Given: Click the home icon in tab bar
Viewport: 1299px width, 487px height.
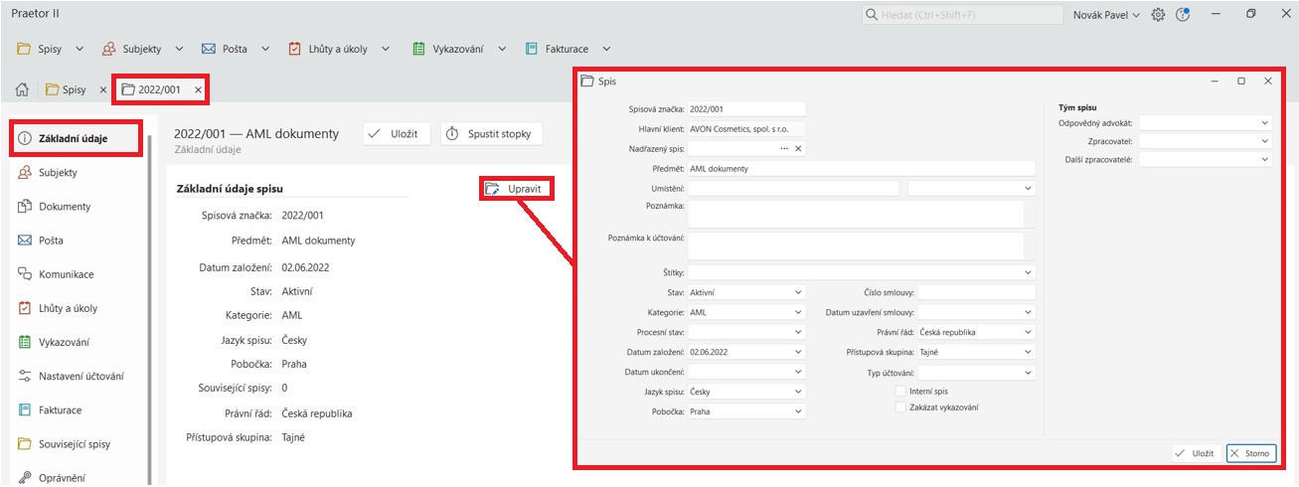Looking at the screenshot, I should tap(21, 89).
